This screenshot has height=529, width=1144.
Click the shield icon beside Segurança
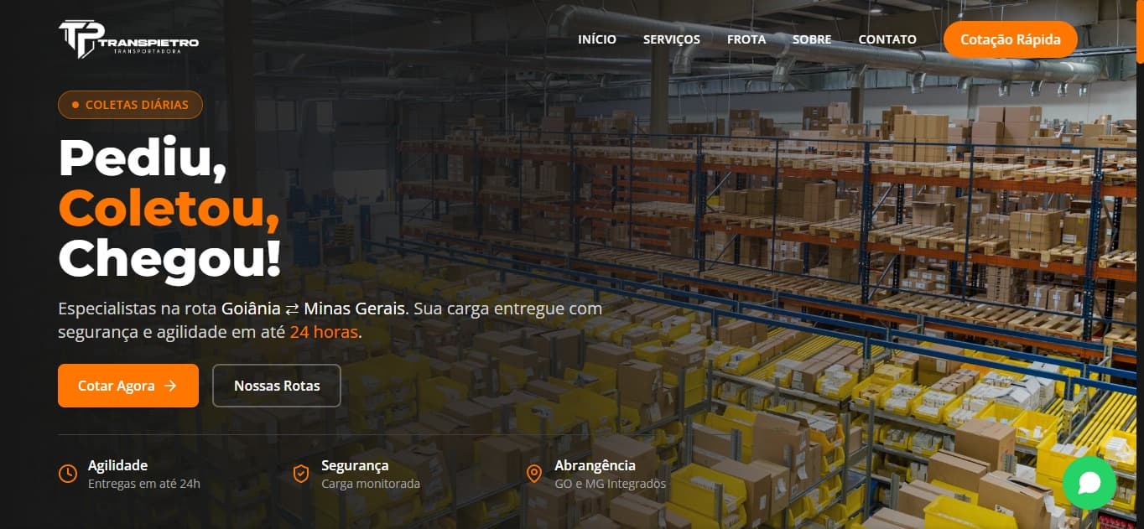click(301, 474)
